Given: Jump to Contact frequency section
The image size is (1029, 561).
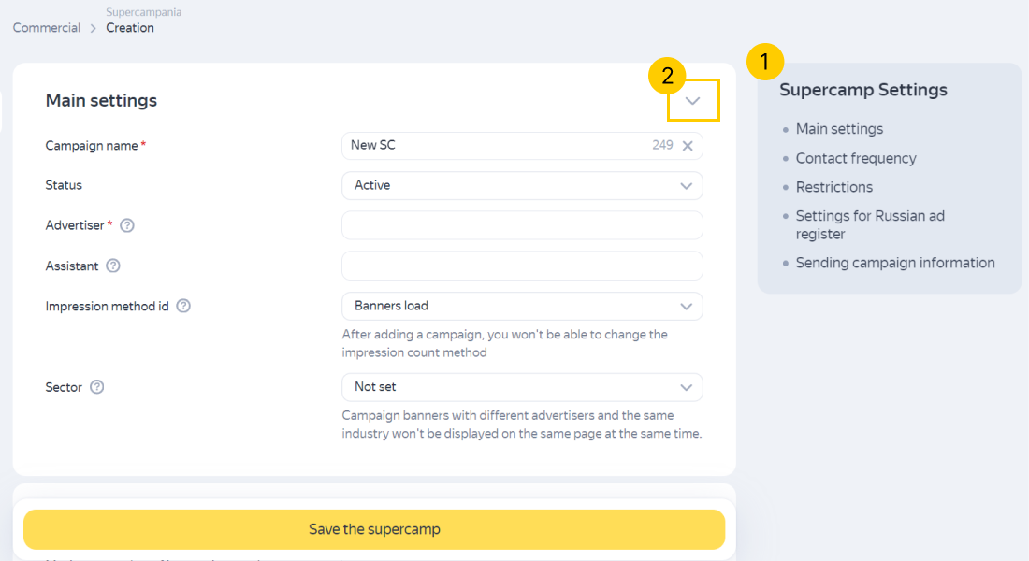Looking at the screenshot, I should coord(856,158).
